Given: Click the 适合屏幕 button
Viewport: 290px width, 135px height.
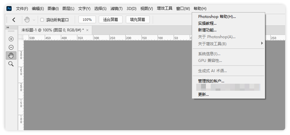Looking at the screenshot, I should tap(111, 20).
